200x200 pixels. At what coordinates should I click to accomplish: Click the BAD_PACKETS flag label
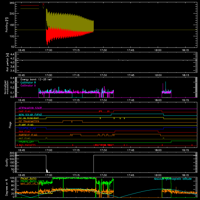(27, 145)
